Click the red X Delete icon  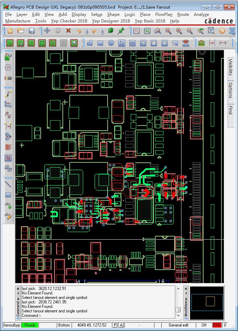(x=68, y=31)
